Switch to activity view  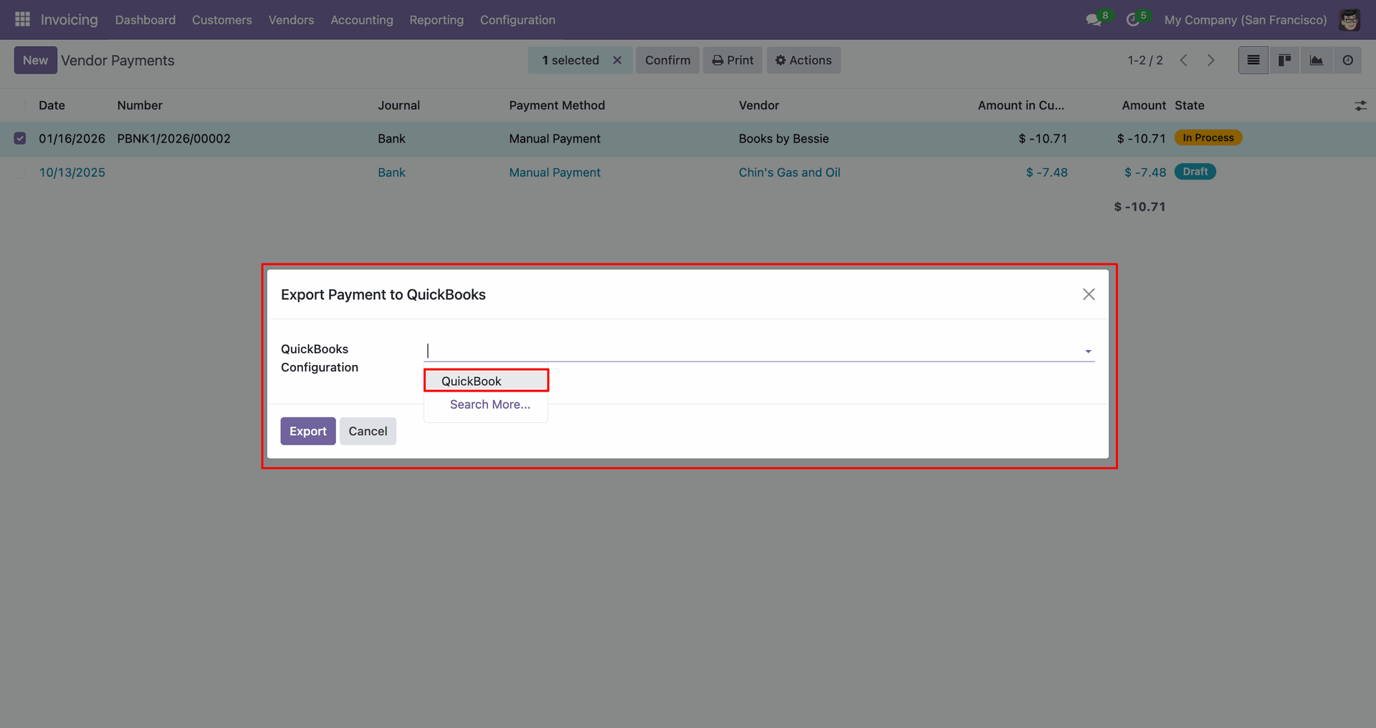1348,60
